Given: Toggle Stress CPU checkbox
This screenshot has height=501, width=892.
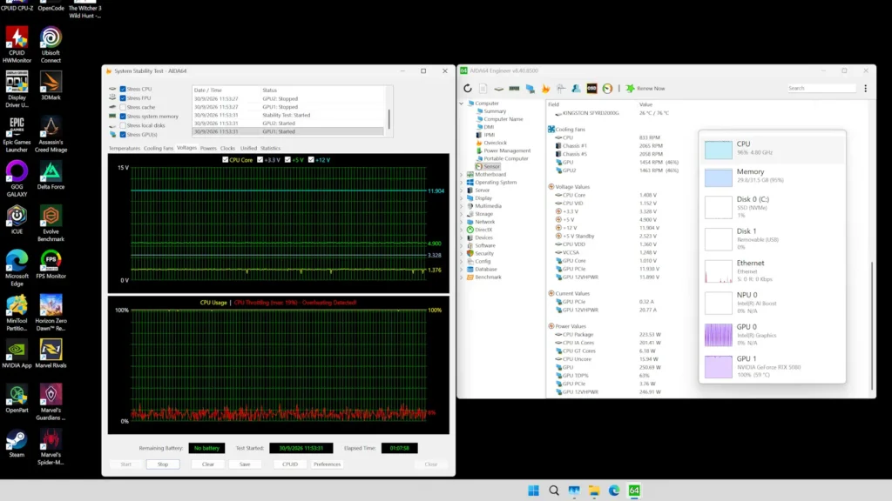Looking at the screenshot, I should point(123,90).
